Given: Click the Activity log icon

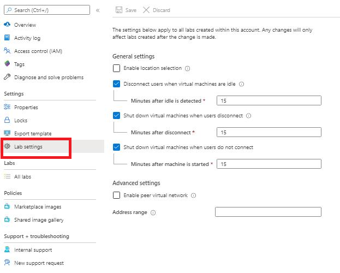Looking at the screenshot, I should (x=7, y=38).
